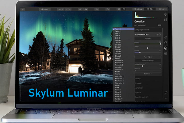Select the Crop tool
This screenshot has height=123, width=184.
tap(97, 9)
